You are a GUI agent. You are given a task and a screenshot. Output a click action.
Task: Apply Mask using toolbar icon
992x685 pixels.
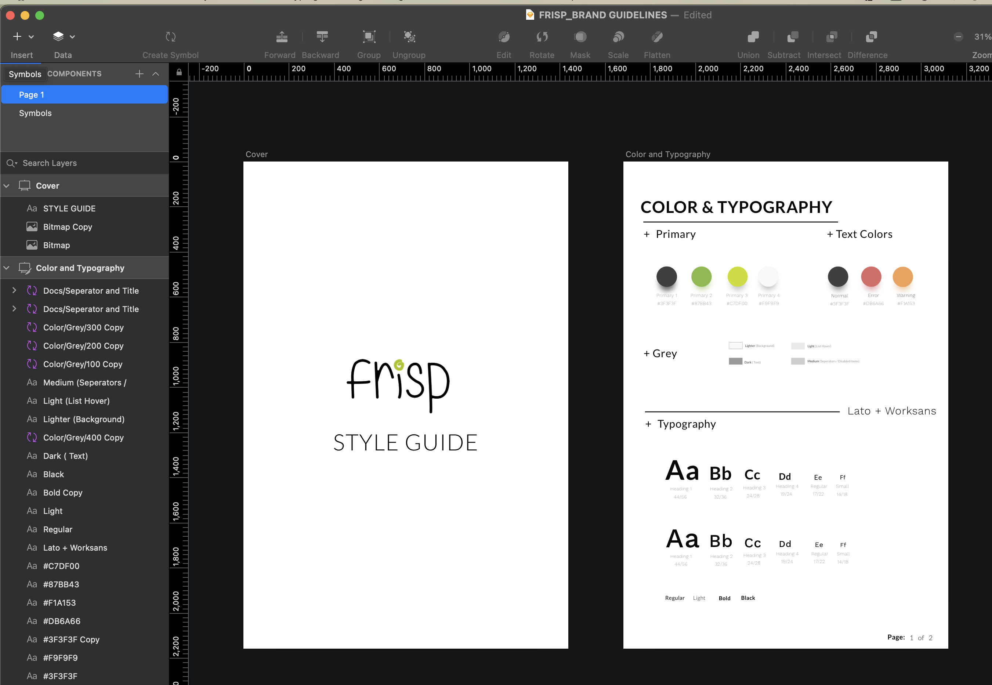pos(580,37)
